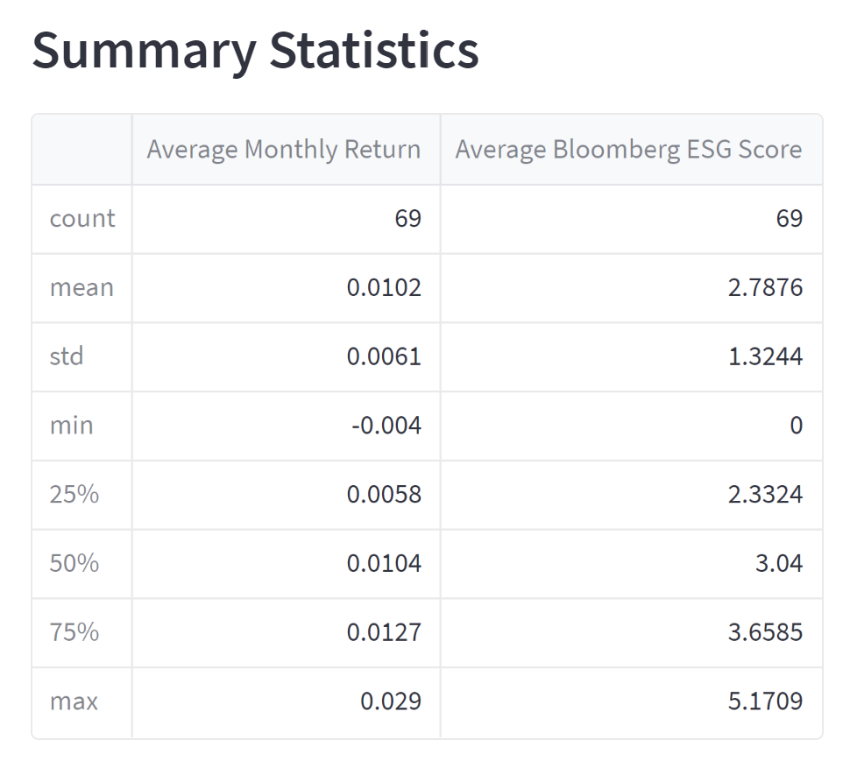Image resolution: width=850 pixels, height=768 pixels.
Task: Select the 75% row label
Action: pos(74,632)
